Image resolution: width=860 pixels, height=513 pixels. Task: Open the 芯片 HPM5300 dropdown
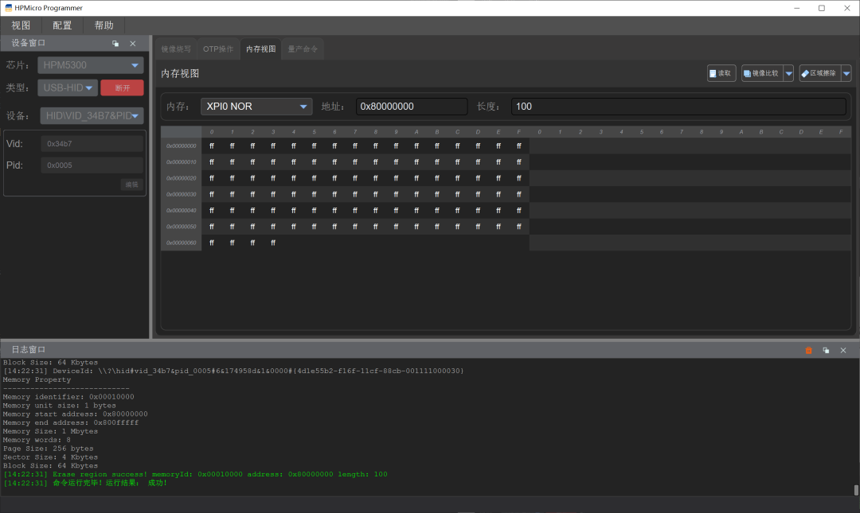click(91, 64)
